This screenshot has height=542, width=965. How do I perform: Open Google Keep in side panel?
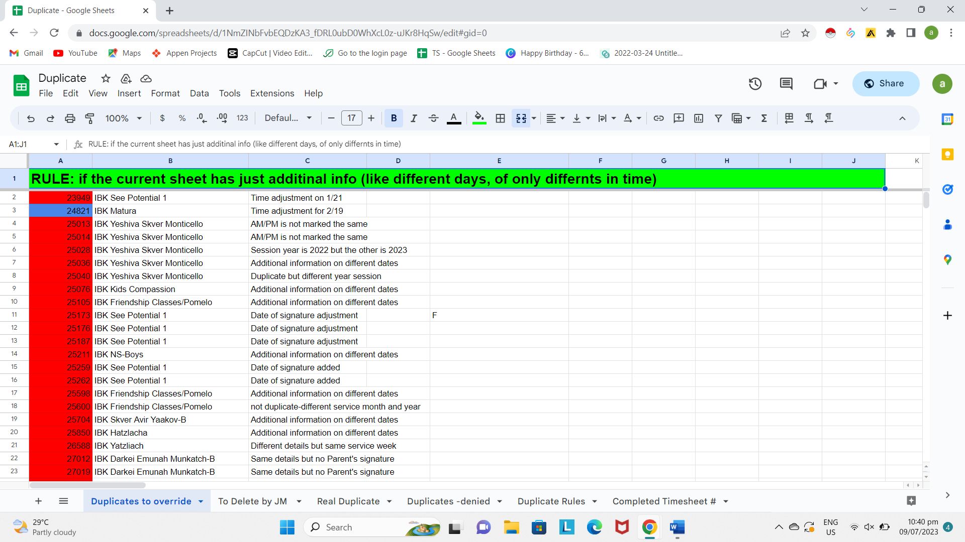point(947,154)
